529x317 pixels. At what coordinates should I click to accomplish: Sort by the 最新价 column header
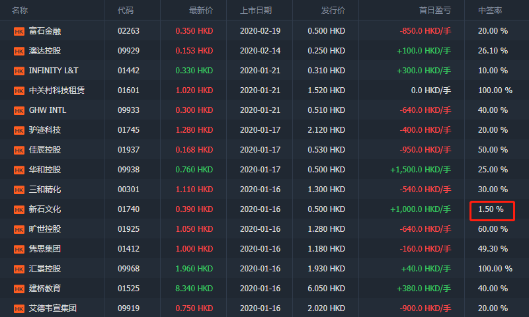pyautogui.click(x=201, y=11)
